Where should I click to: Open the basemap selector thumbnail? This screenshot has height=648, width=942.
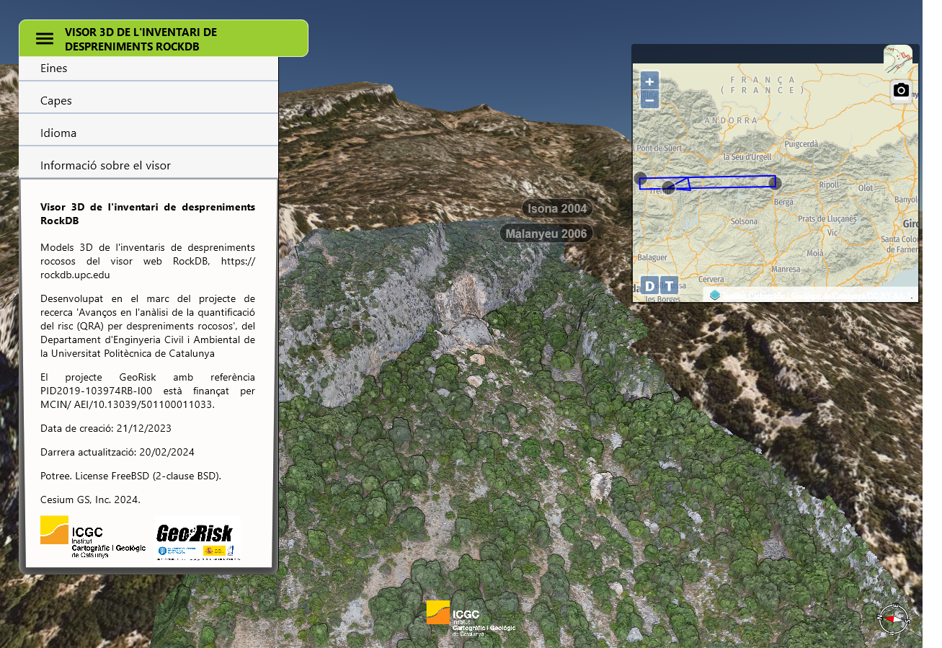pos(898,59)
